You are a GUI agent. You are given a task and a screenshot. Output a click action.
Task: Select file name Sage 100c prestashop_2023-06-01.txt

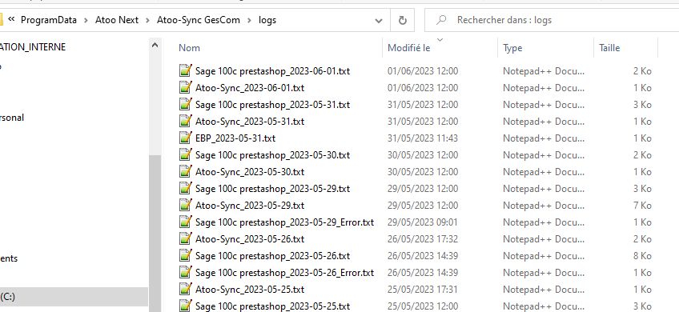(x=272, y=70)
